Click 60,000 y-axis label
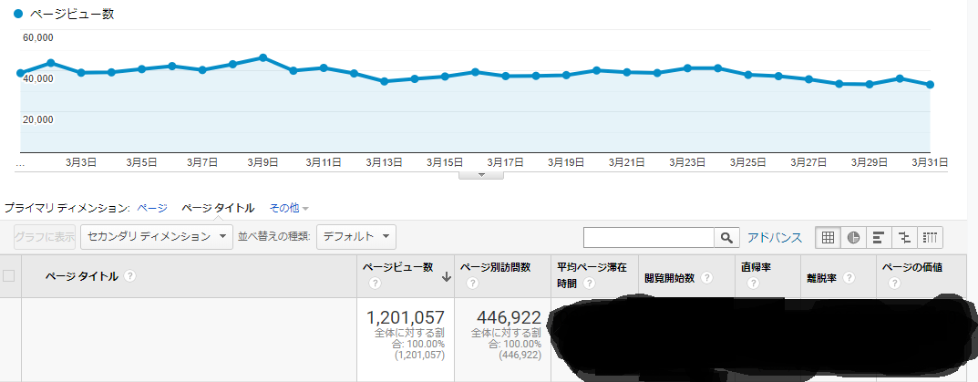 click(38, 37)
